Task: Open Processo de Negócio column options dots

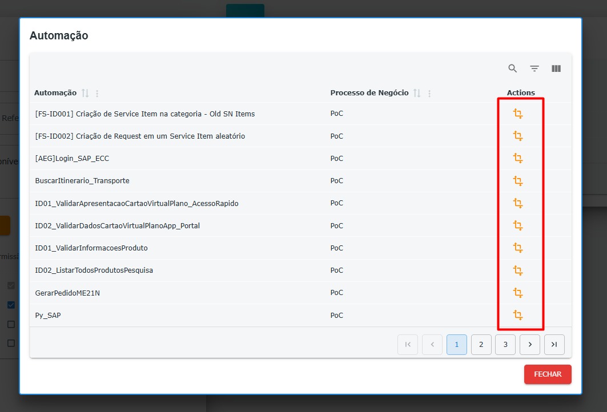Action: [x=429, y=93]
